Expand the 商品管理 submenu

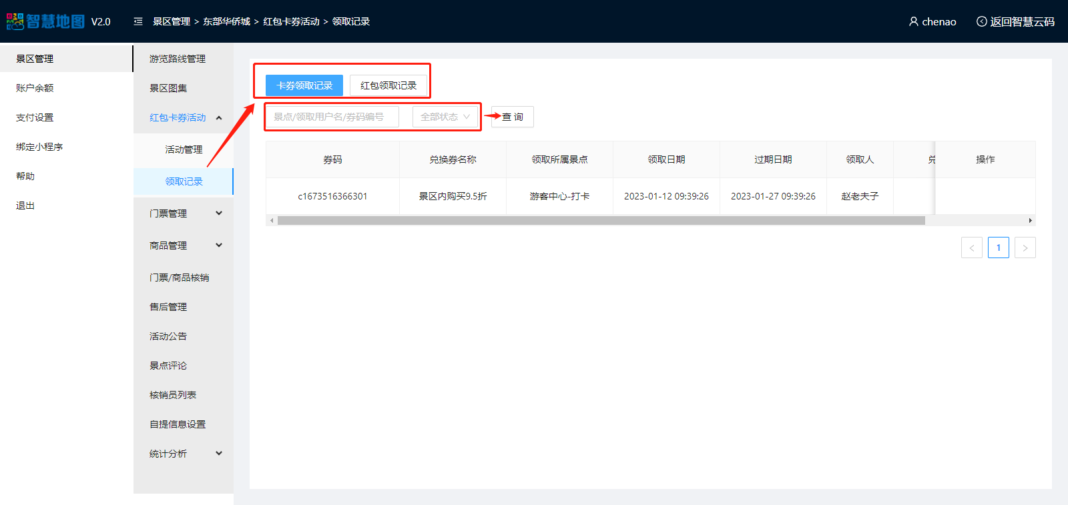coord(219,245)
